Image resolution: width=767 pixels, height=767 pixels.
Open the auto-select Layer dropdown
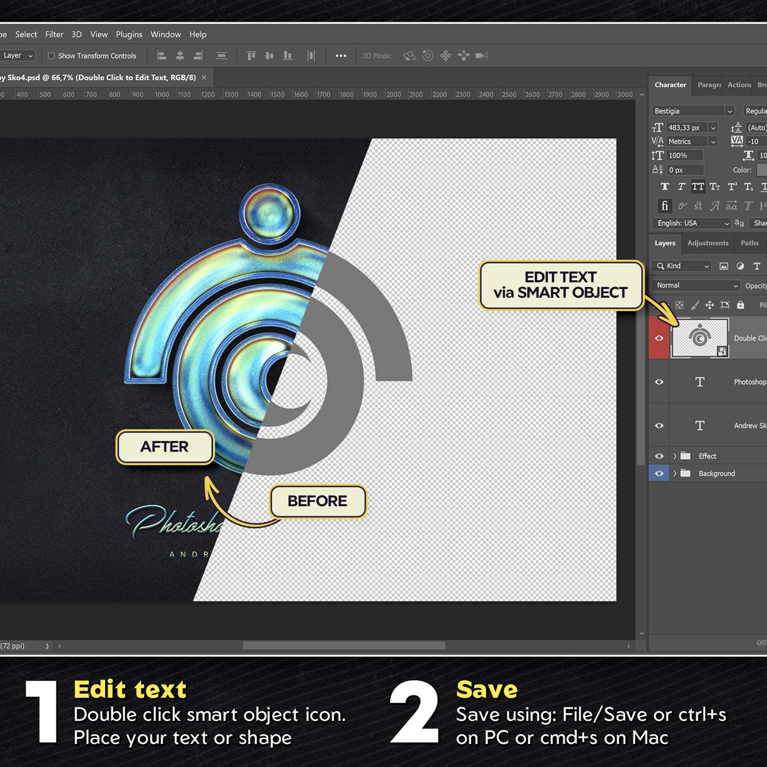click(x=17, y=56)
